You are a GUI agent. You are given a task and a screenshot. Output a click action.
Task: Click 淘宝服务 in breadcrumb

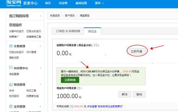coord(85,16)
